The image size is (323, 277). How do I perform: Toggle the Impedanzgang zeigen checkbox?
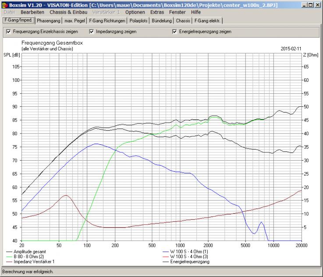pyautogui.click(x=92, y=32)
